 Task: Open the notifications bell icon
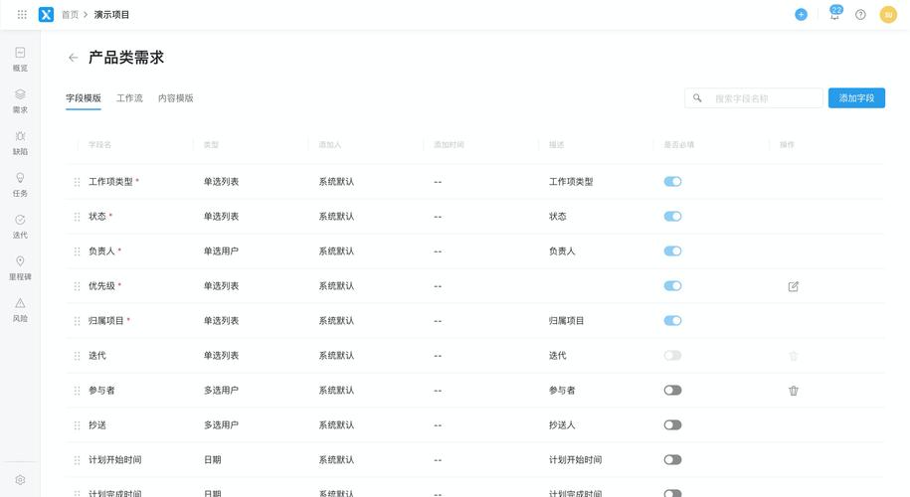click(834, 14)
